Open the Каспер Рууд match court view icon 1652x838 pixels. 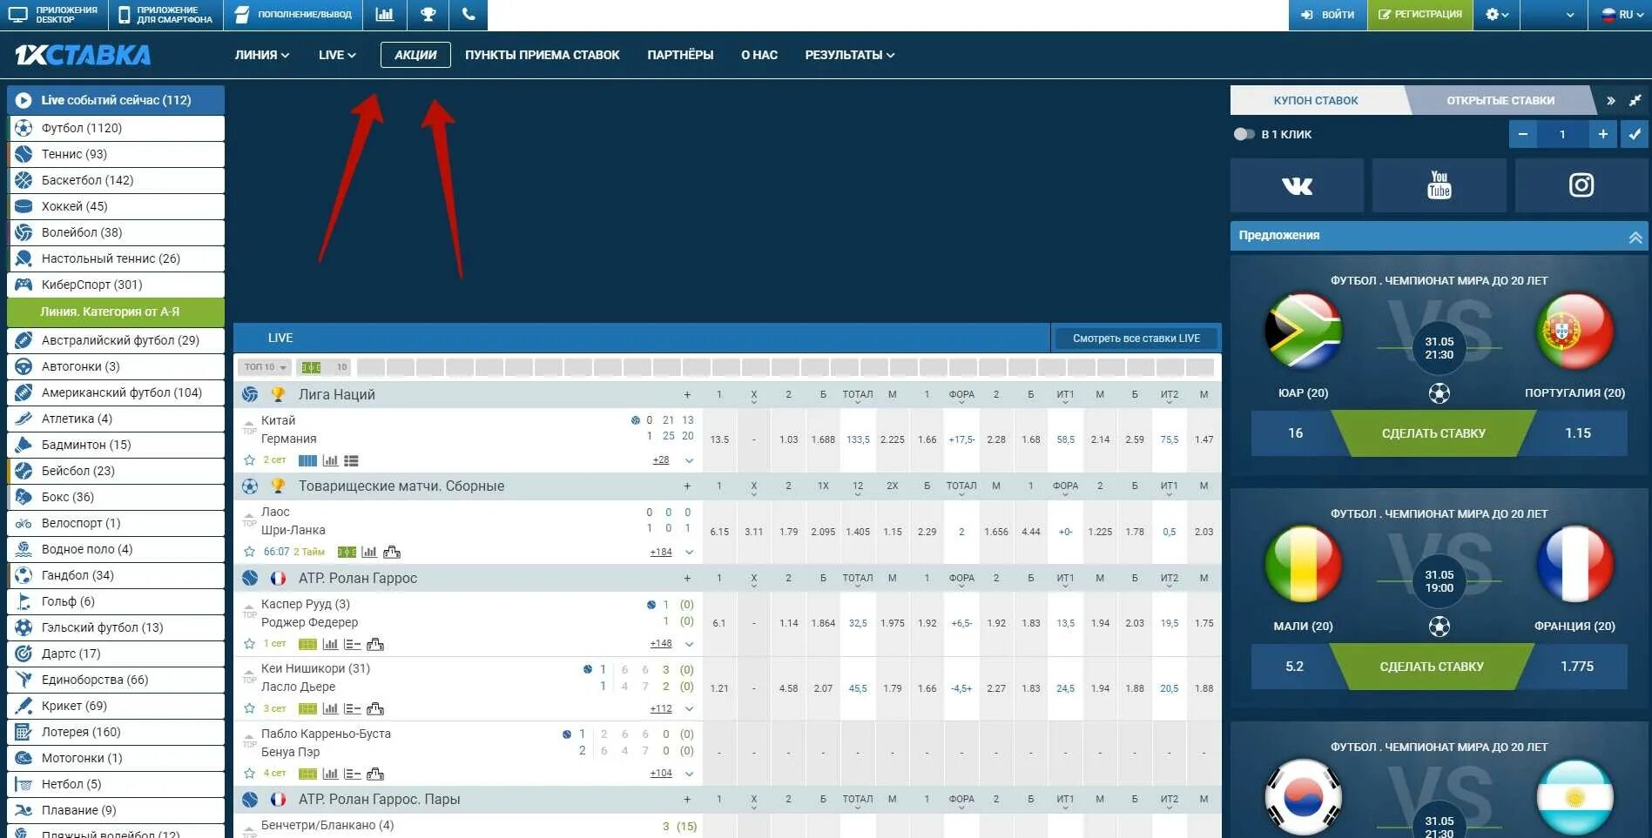307,644
